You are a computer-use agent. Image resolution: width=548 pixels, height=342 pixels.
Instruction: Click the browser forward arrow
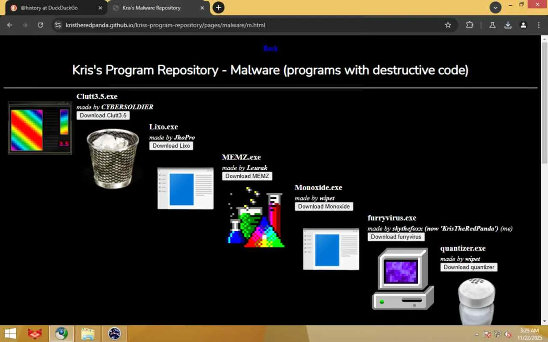point(25,25)
